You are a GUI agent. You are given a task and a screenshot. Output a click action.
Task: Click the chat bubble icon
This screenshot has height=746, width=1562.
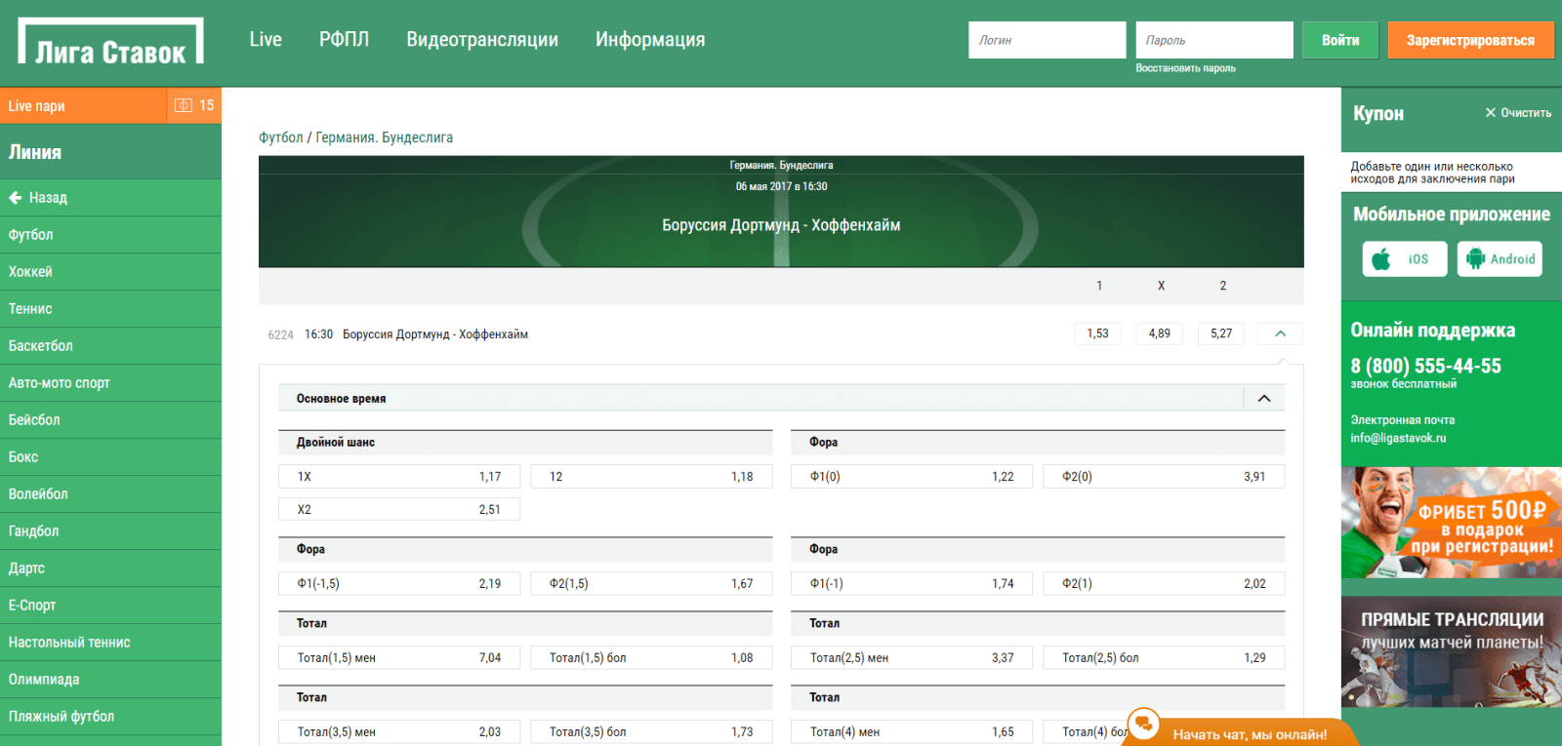(x=1143, y=725)
